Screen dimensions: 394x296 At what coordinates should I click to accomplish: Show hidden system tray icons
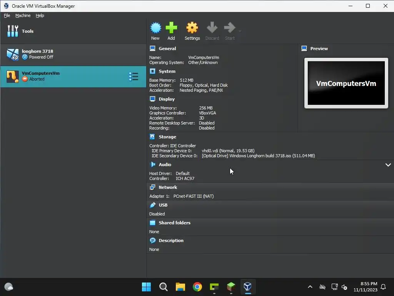(310, 287)
